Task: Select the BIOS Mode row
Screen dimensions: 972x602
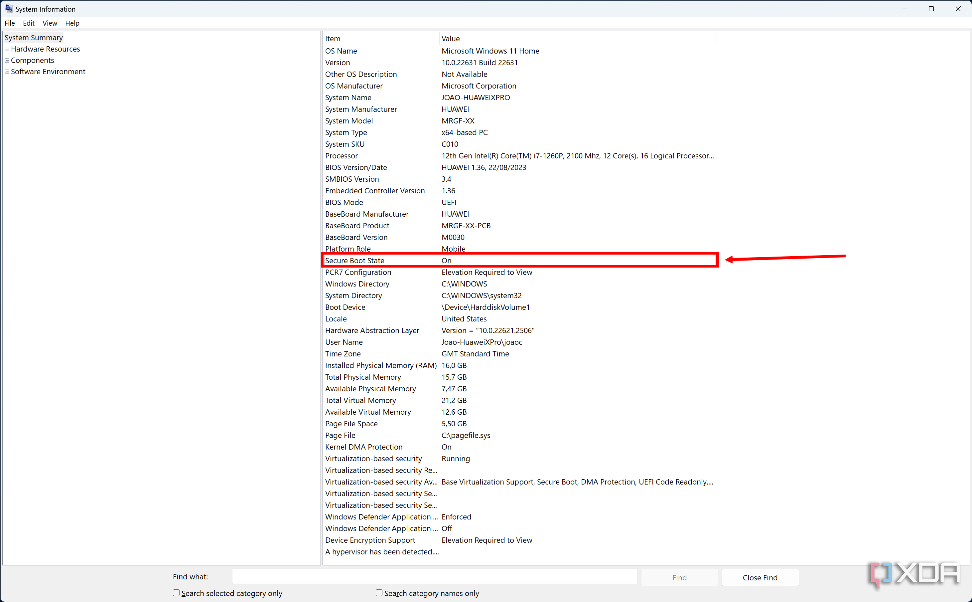Action: (519, 202)
